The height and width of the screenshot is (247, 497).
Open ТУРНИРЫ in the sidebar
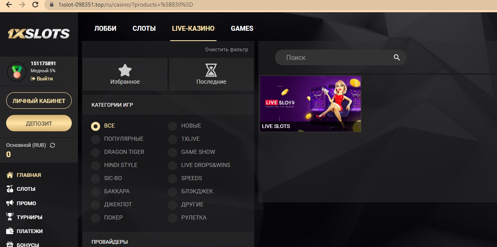pos(30,217)
